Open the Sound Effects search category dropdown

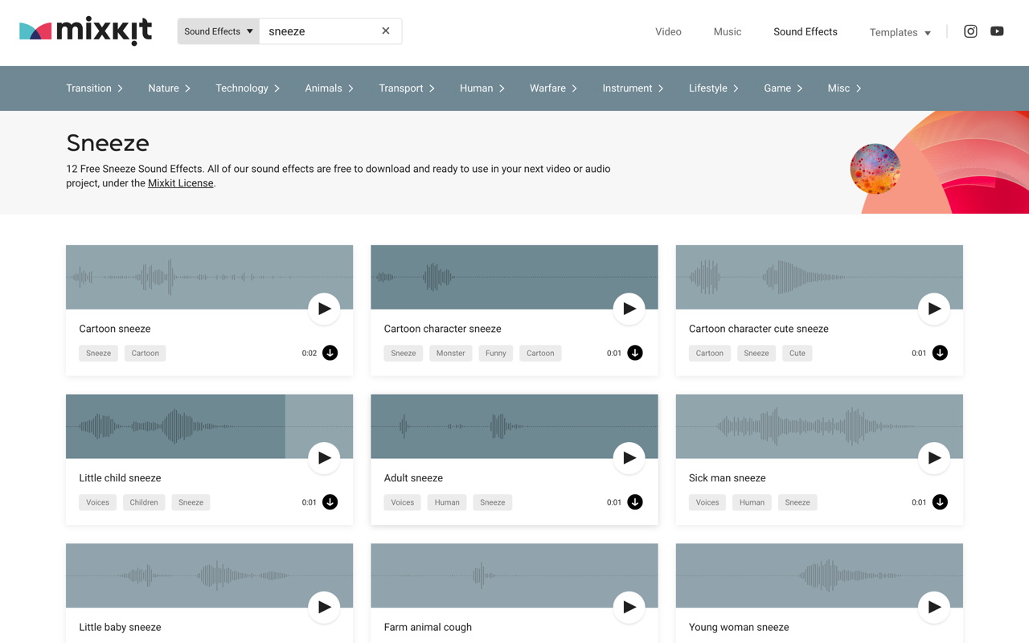click(219, 31)
